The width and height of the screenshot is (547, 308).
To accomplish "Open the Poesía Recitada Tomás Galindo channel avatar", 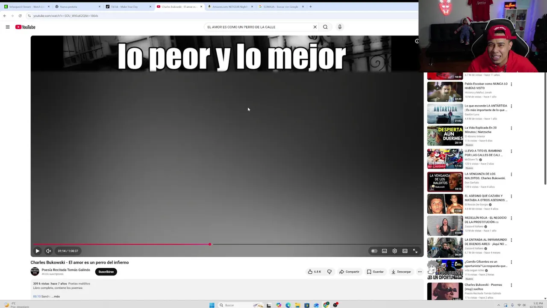I will (x=35, y=272).
